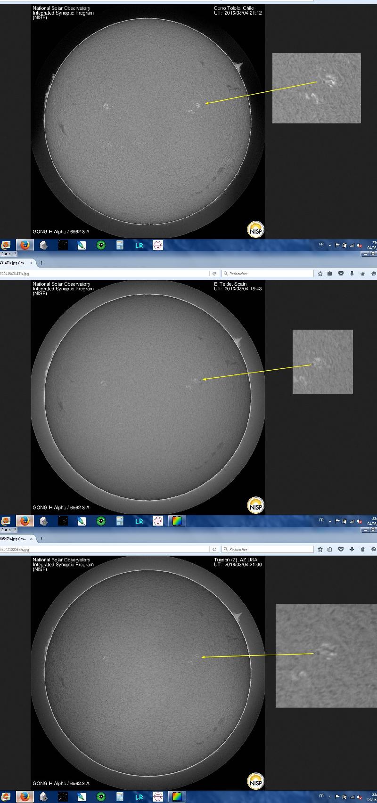Screen dimensions: 377x803
Task: Click the bookmark star in the 4314Th.jpg browser toolbar
Action: click(x=320, y=273)
